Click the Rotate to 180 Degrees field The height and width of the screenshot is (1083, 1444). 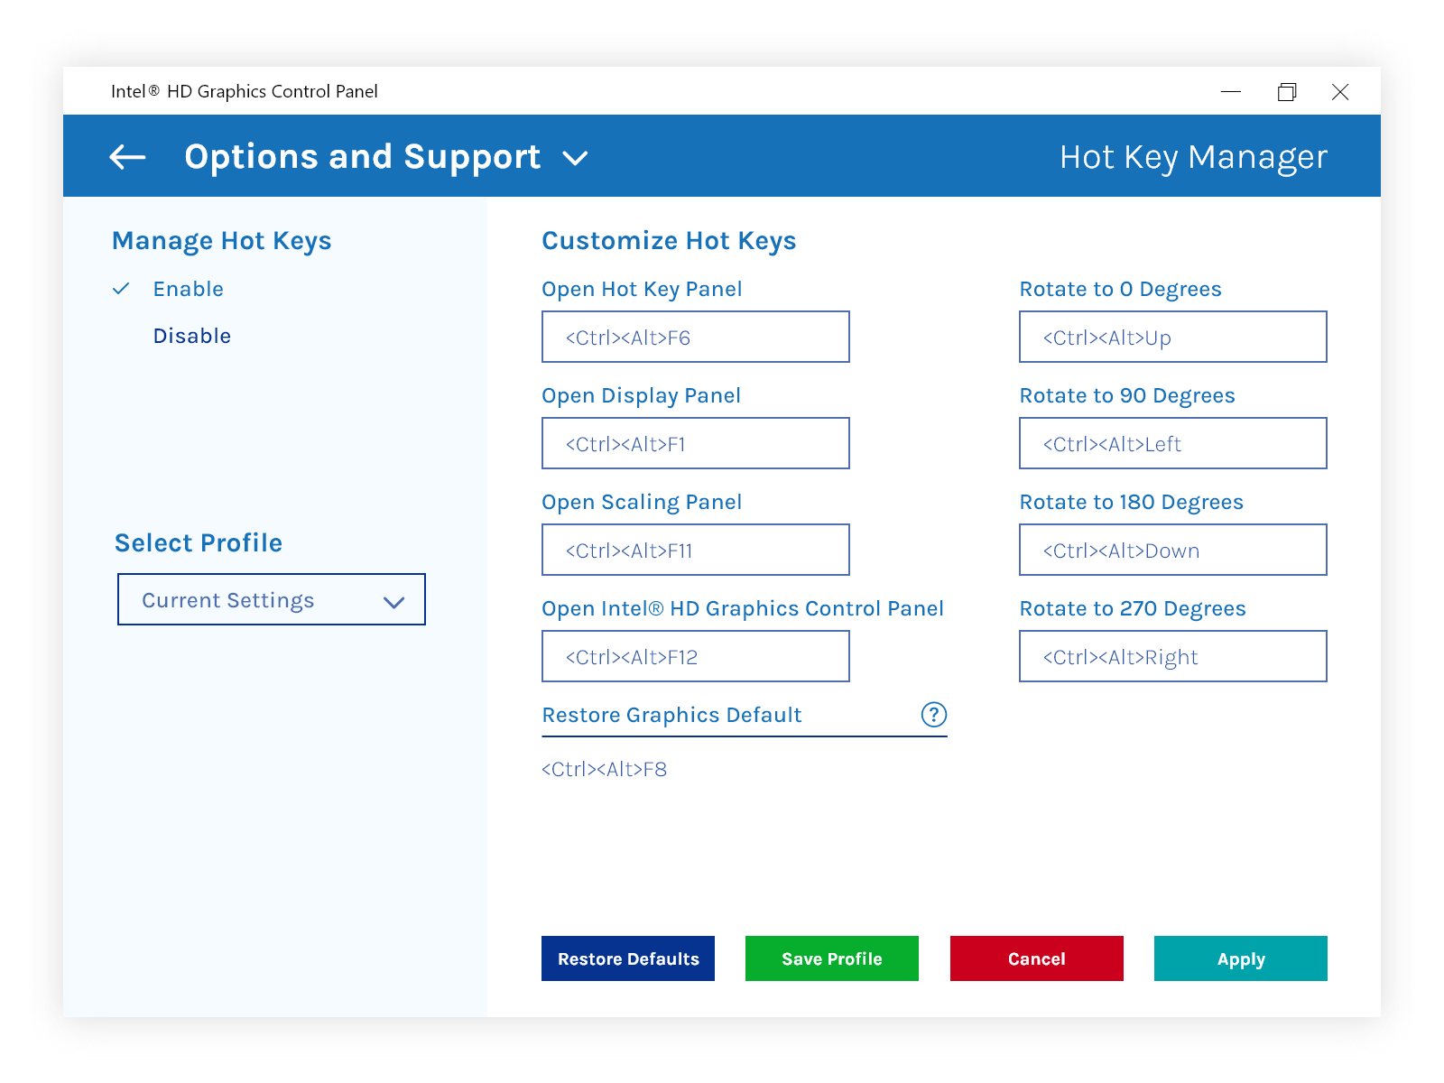[1173, 550]
